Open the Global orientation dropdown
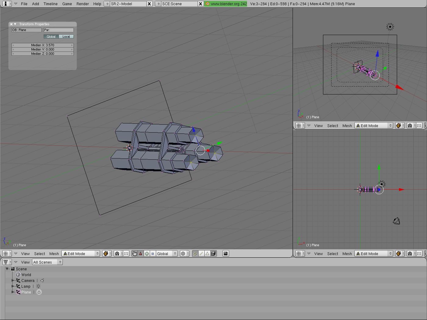 (167, 254)
